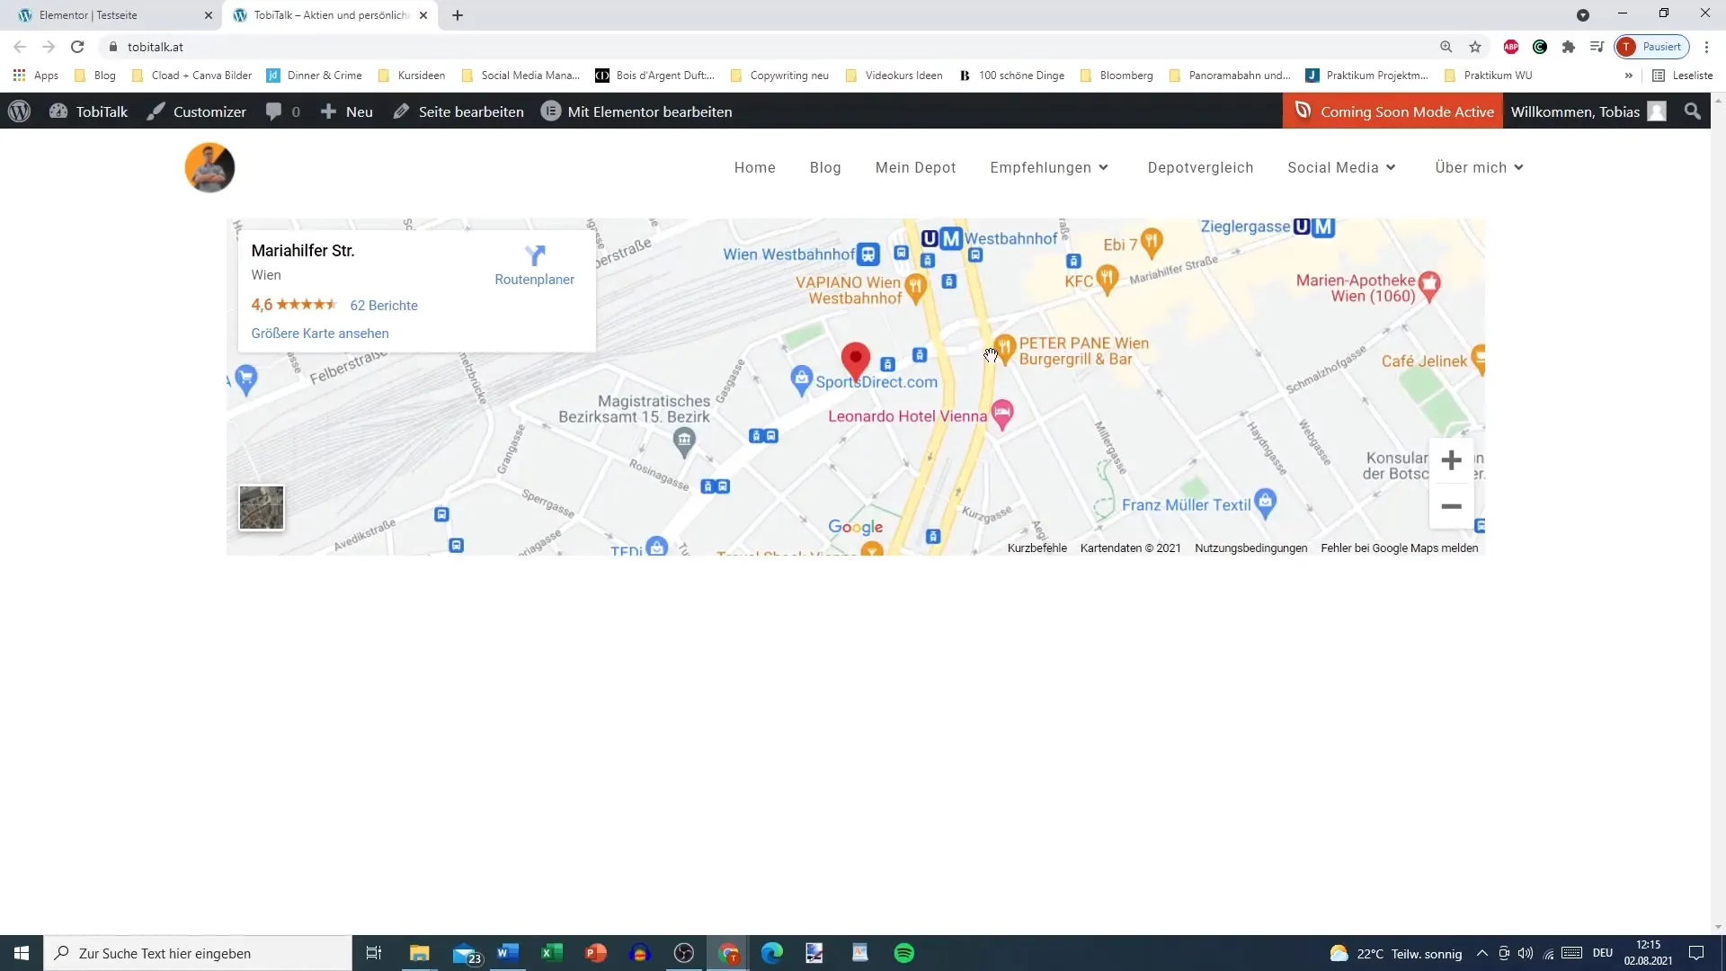The image size is (1726, 971).
Task: Open the WordPress logo menu
Action: 19,111
